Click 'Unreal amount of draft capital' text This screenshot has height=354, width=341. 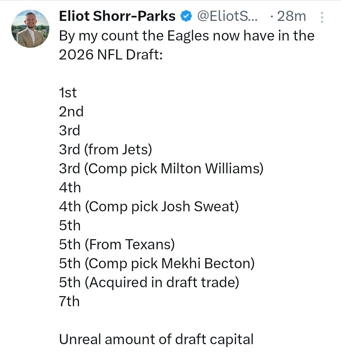(x=156, y=339)
